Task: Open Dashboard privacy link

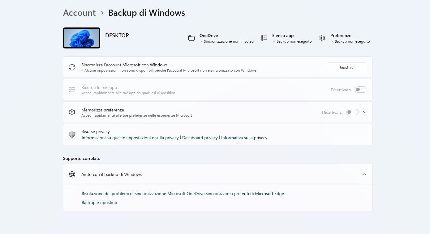Action: pyautogui.click(x=200, y=138)
